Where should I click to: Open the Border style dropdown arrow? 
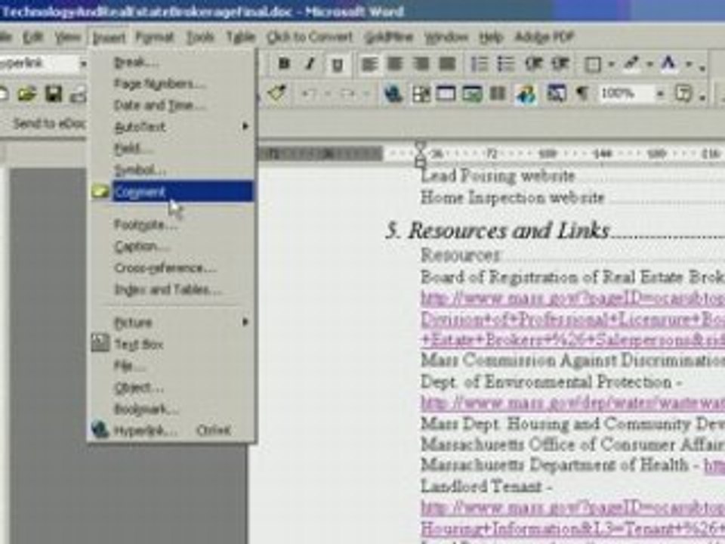(611, 65)
